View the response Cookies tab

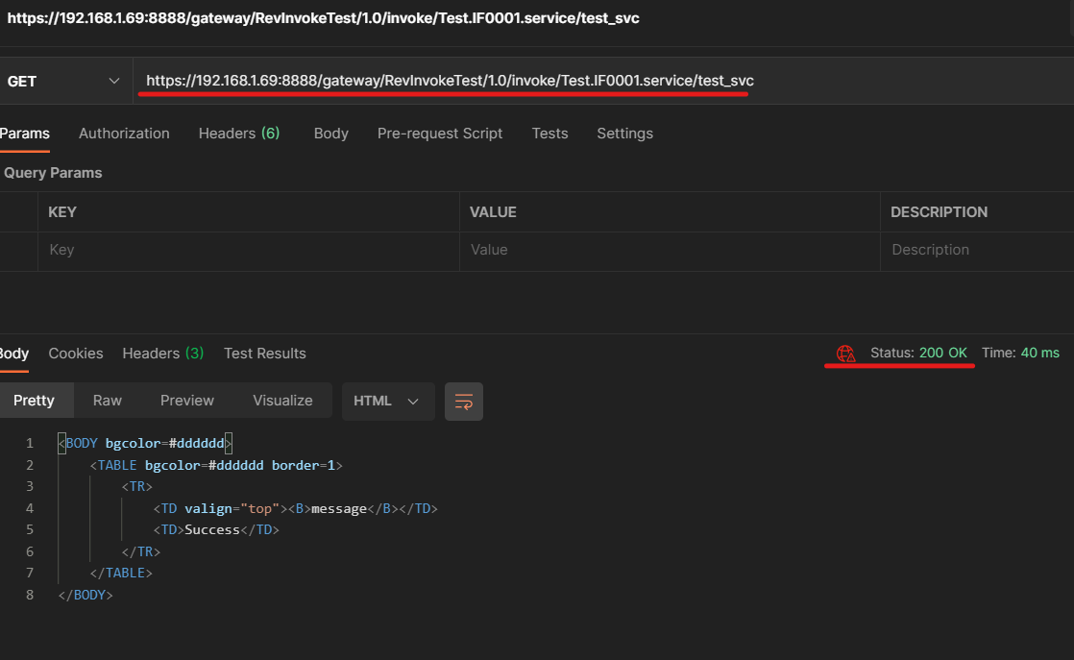point(76,354)
